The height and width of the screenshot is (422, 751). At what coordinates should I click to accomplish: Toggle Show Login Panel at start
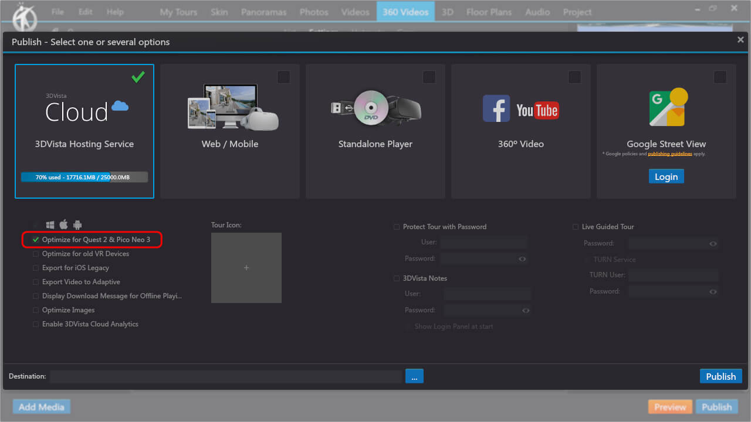click(408, 326)
